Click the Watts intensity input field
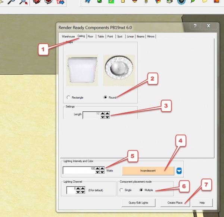The height and width of the screenshot is (217, 224). (79, 170)
